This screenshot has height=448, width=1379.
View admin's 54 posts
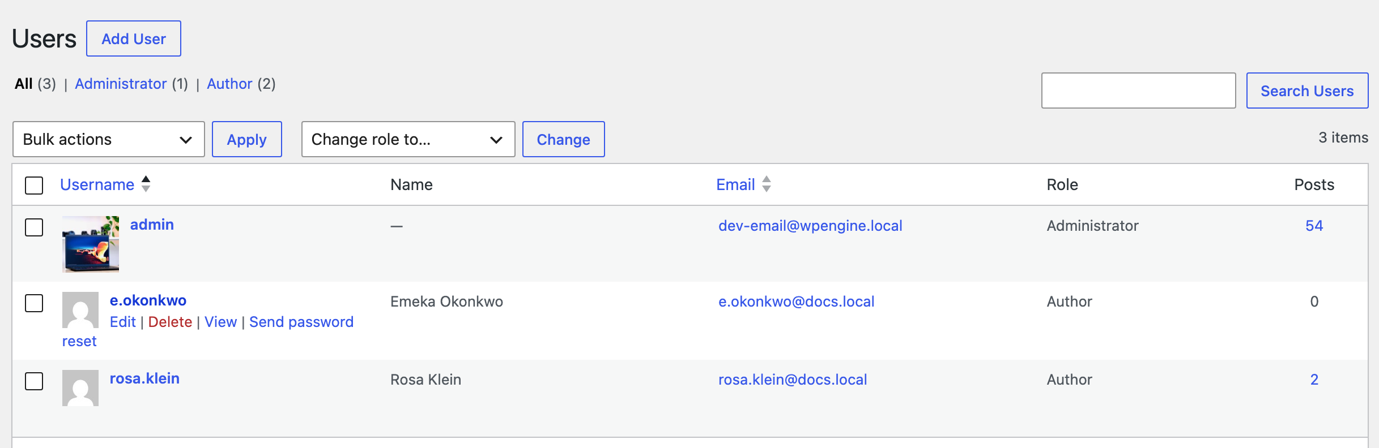tap(1314, 226)
